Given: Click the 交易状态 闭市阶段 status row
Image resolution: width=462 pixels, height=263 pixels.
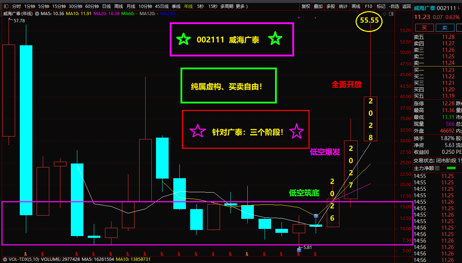Looking at the screenshot, I should [438, 161].
